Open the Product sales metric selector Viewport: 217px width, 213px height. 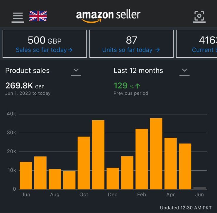(43, 71)
